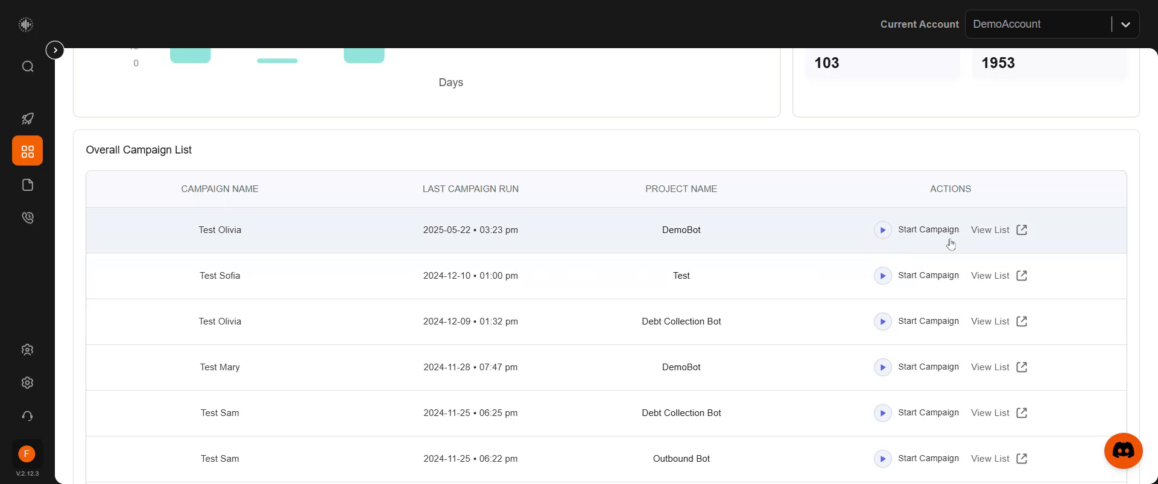Open external link icon for Debt Collection Test Sam
This screenshot has height=484, width=1158.
1022,413
